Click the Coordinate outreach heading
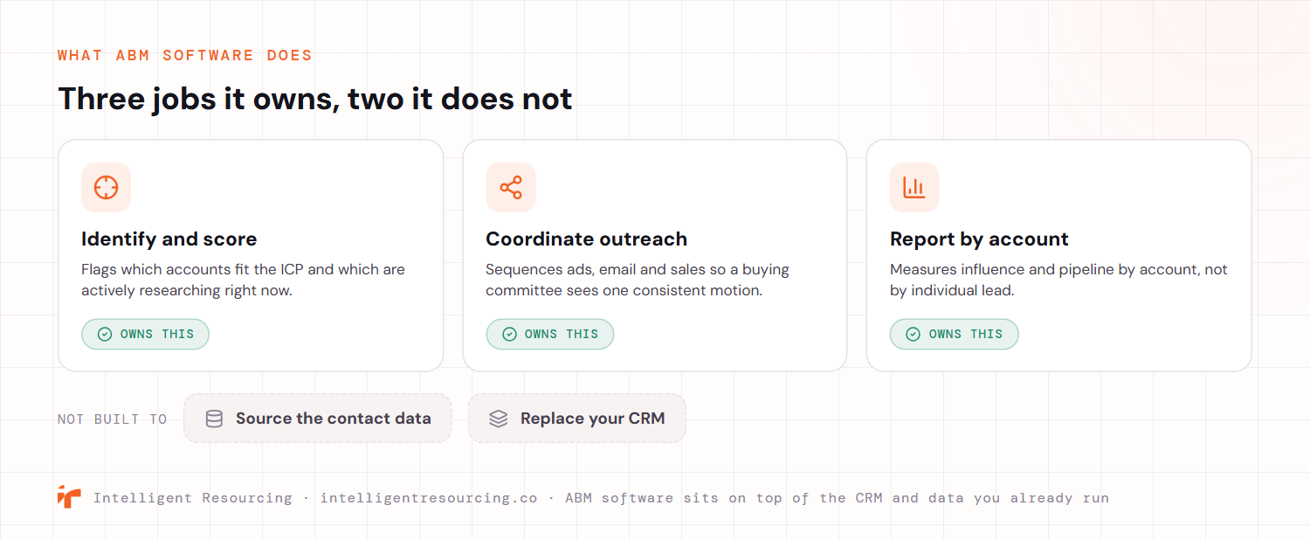The image size is (1310, 540). point(587,239)
